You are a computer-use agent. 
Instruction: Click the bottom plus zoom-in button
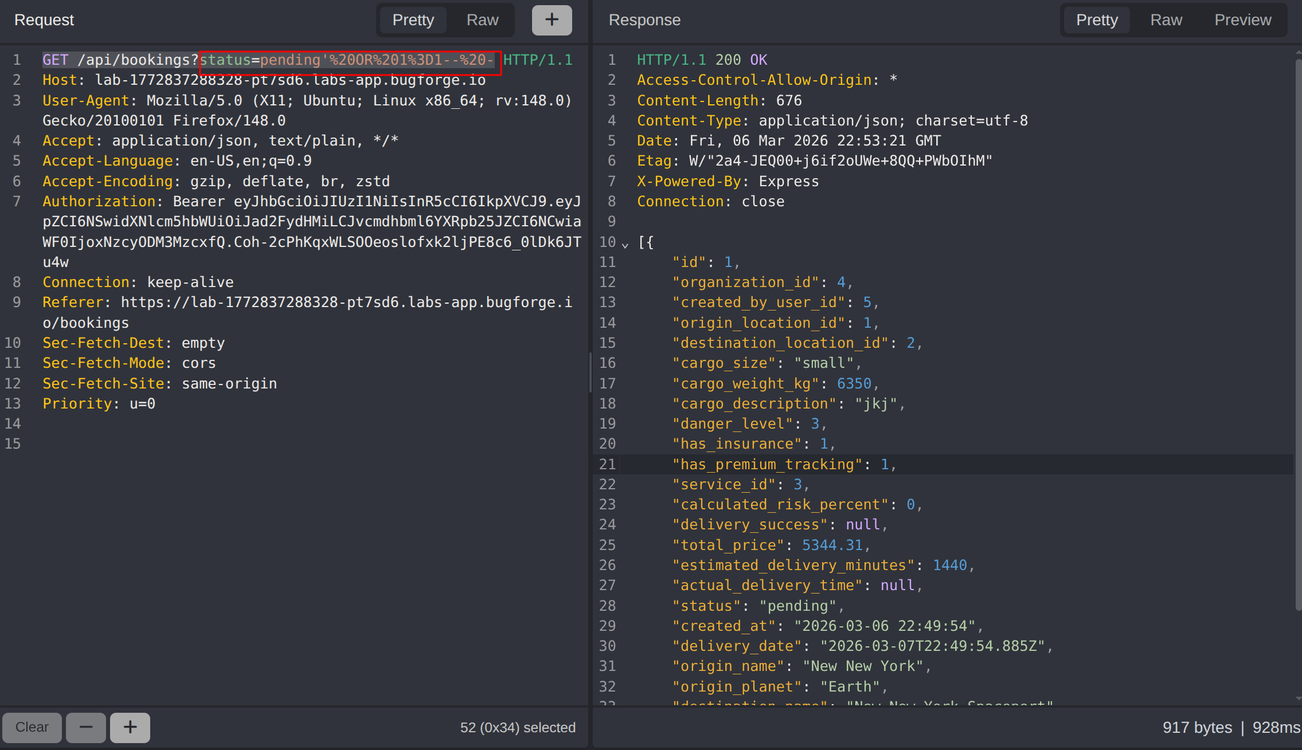(x=130, y=727)
